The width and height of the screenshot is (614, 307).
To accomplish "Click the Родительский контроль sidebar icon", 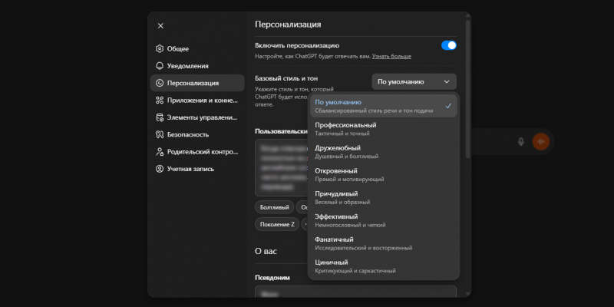I will (160, 152).
